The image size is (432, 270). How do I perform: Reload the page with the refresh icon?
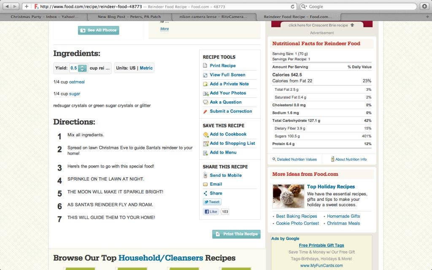(x=293, y=6)
